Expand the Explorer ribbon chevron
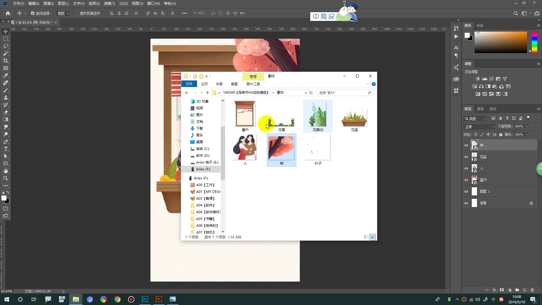542x305 pixels. tap(367, 84)
